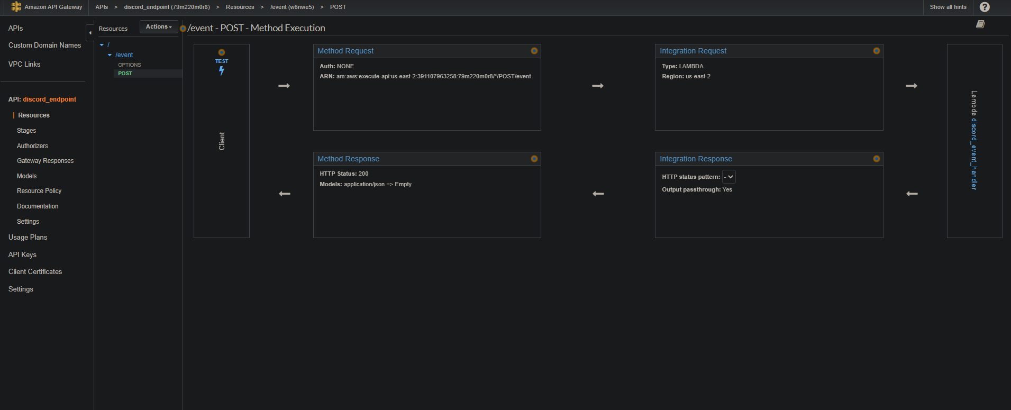Click hint dot in Integration Response header
The image size is (1011, 410).
point(877,159)
